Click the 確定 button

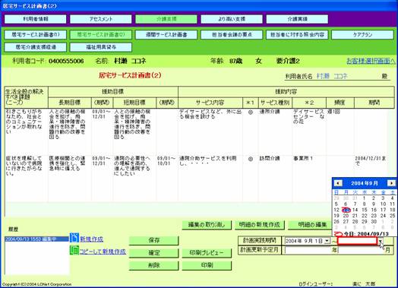154,253
